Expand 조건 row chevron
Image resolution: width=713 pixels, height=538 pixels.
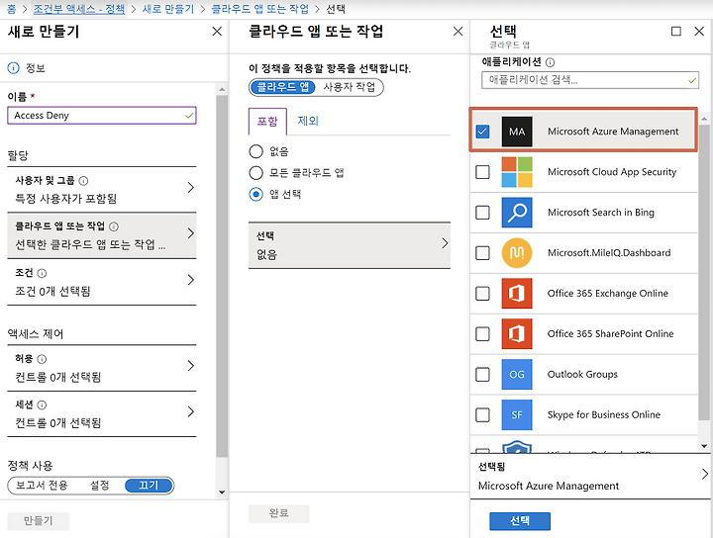(x=191, y=280)
